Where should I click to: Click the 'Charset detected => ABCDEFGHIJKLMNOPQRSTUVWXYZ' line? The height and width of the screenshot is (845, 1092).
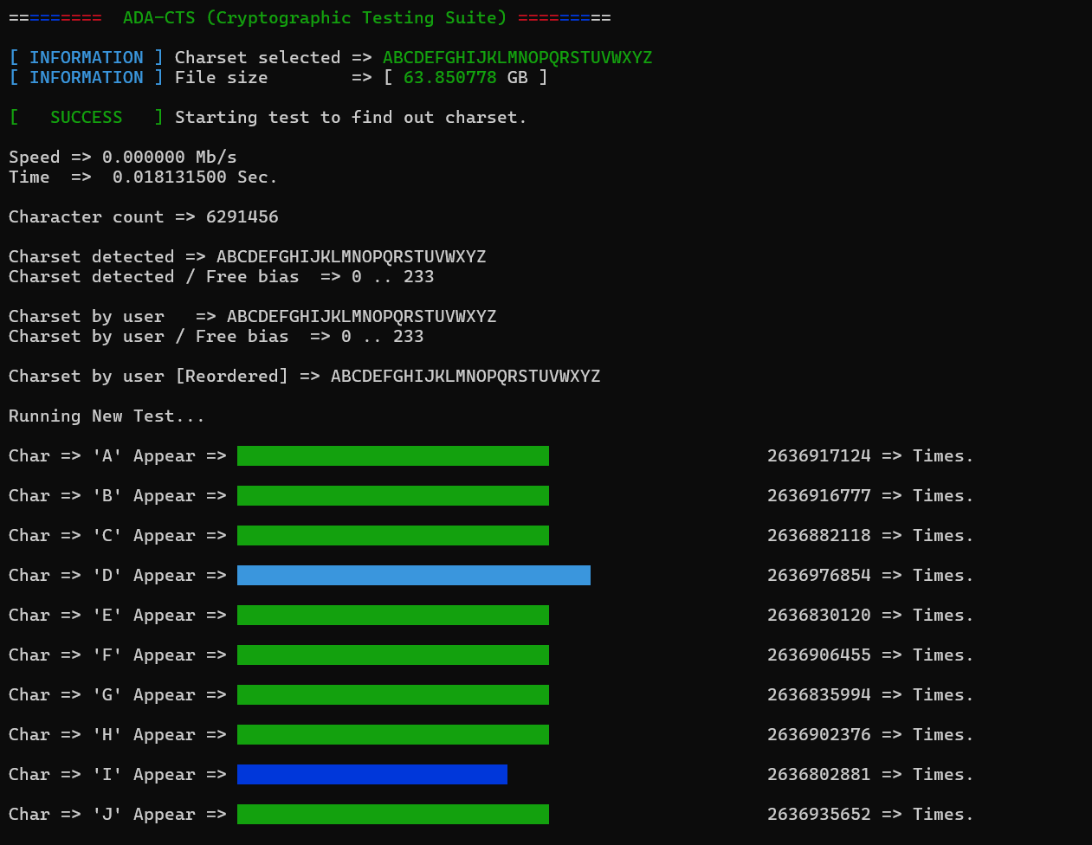point(247,257)
